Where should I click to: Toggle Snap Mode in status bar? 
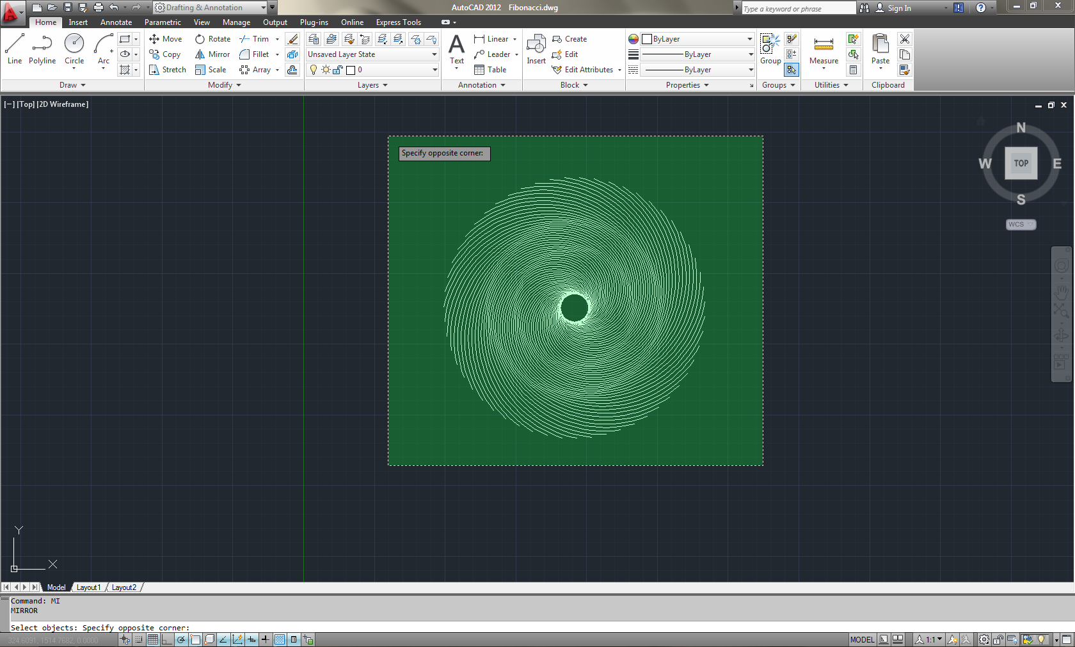coord(139,639)
